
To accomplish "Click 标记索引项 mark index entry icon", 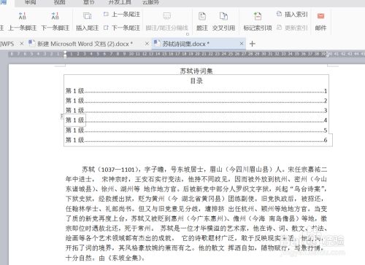I will (x=258, y=16).
